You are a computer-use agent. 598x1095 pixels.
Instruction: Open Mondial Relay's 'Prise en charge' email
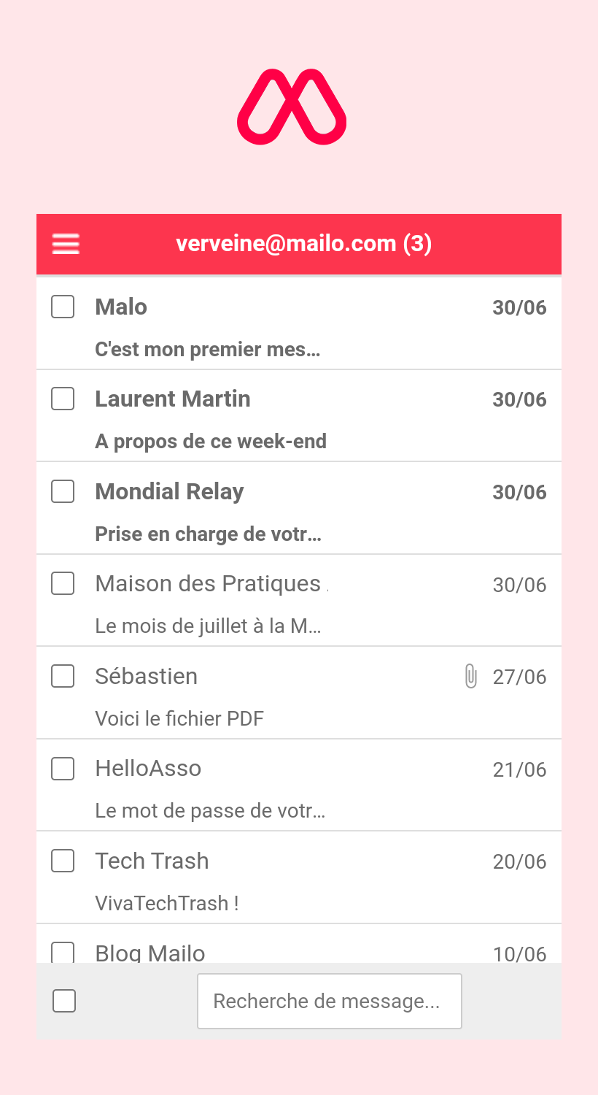pyautogui.click(x=299, y=508)
